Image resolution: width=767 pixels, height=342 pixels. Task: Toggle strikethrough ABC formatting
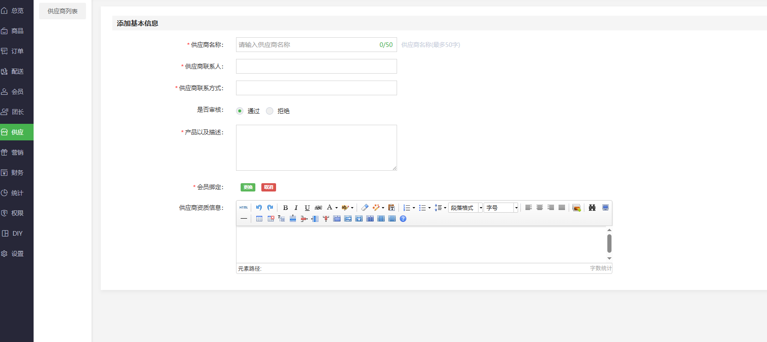(318, 208)
